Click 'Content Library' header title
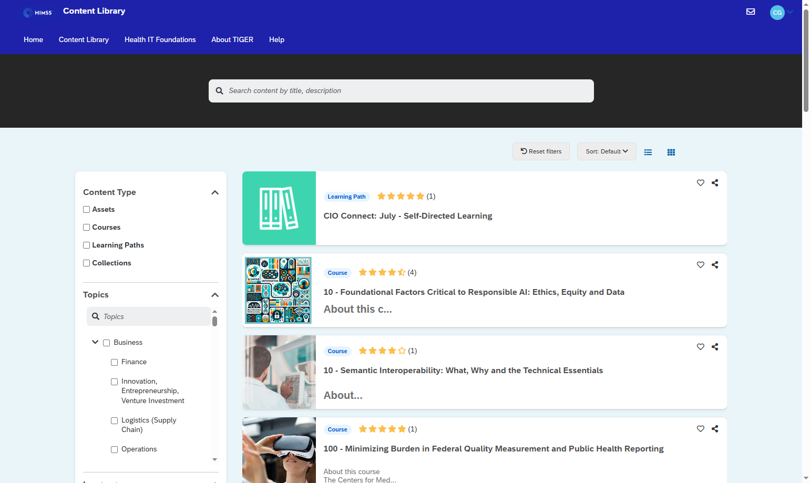 (x=94, y=11)
